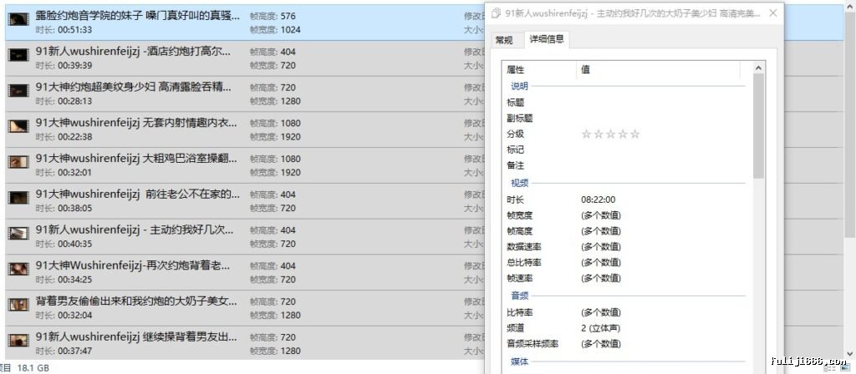856x374 pixels.
Task: Select video thumbnail with duration 00:32:04
Action: (x=18, y=305)
